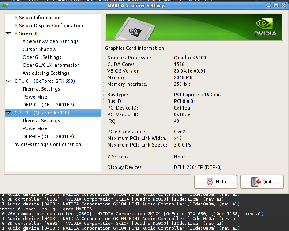
Task: Select Thermal Settings under GPU 0
Action: [41, 89]
